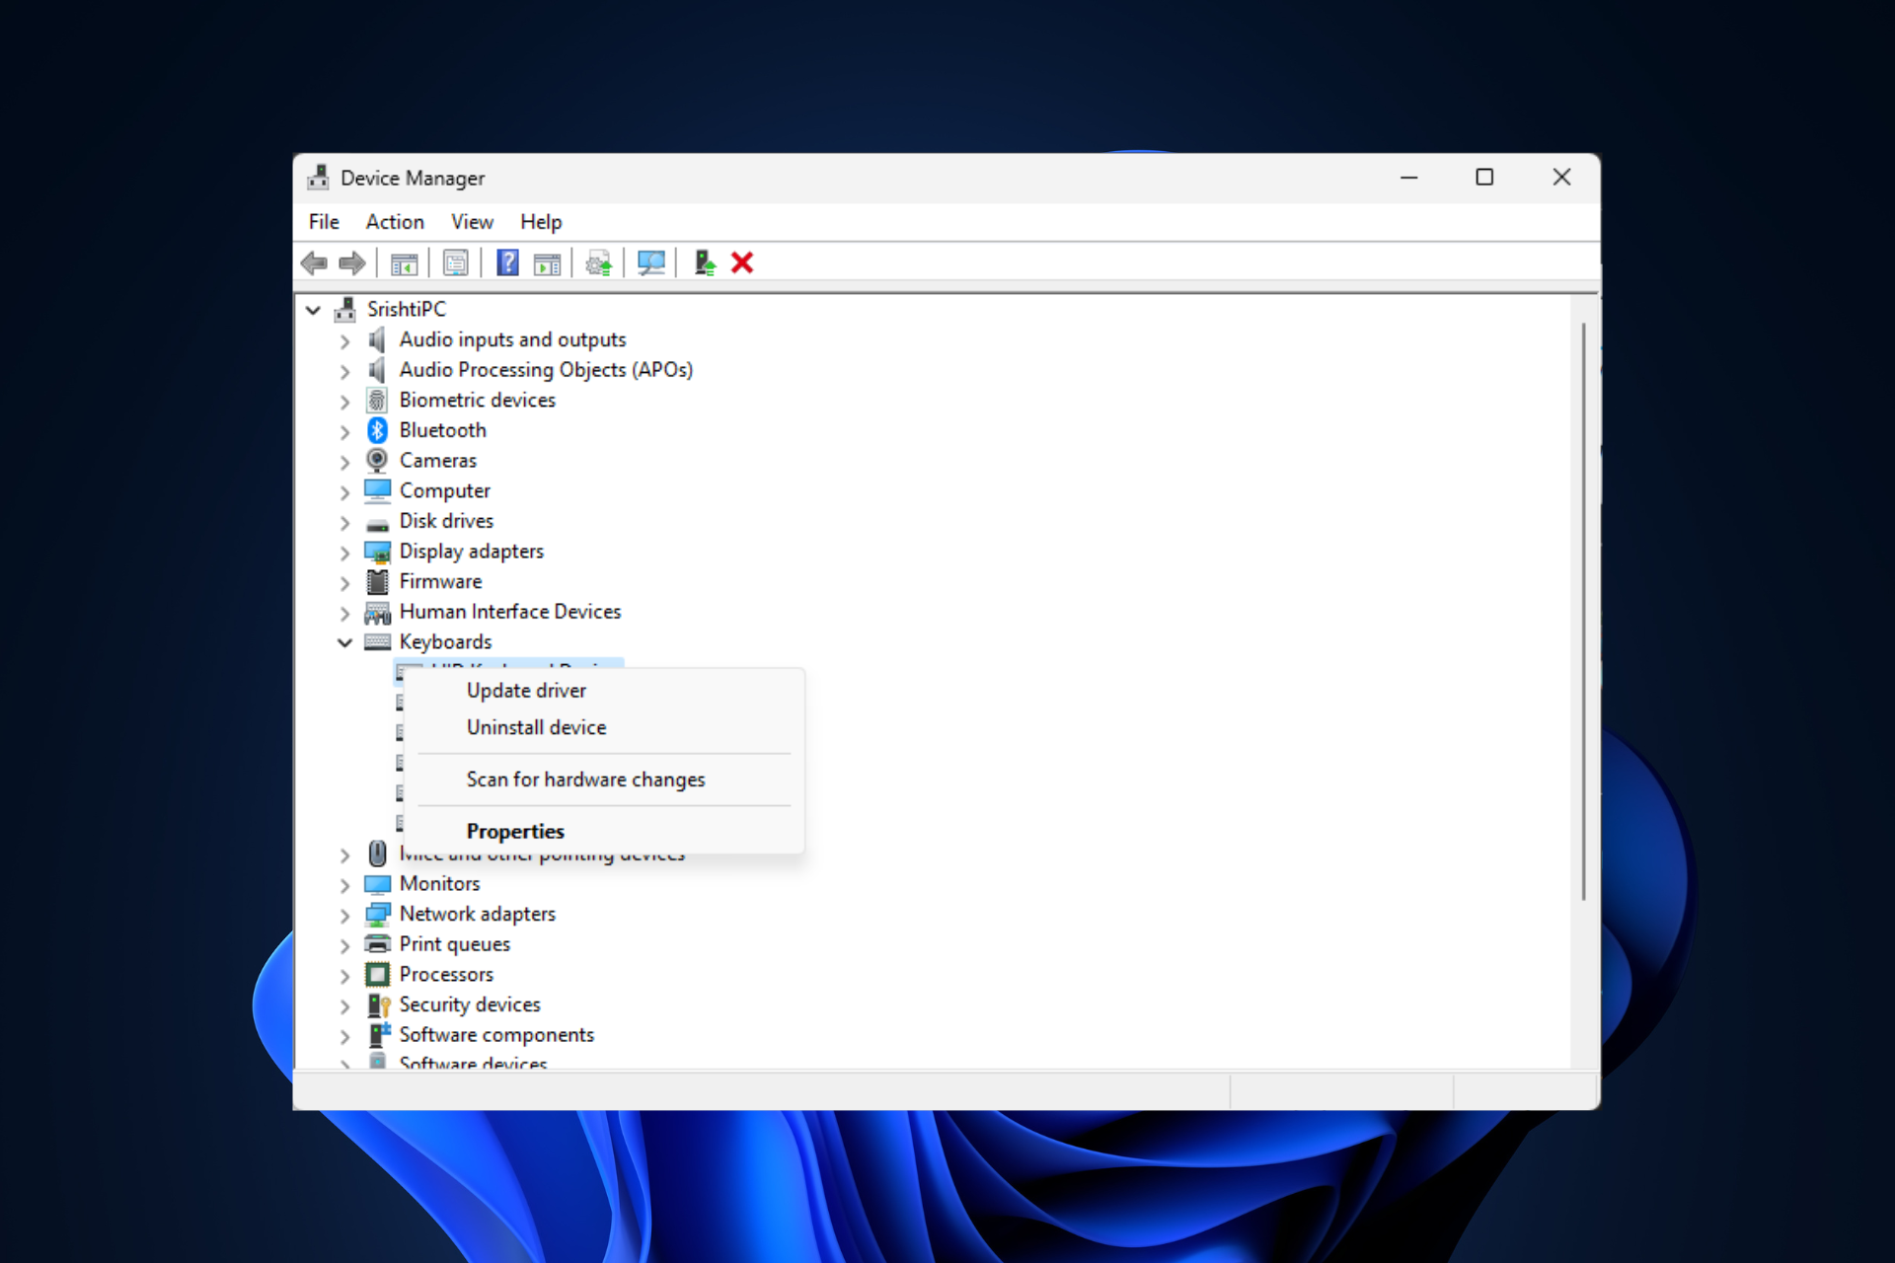Expand Audio inputs and outputs
The width and height of the screenshot is (1895, 1263).
coord(344,341)
